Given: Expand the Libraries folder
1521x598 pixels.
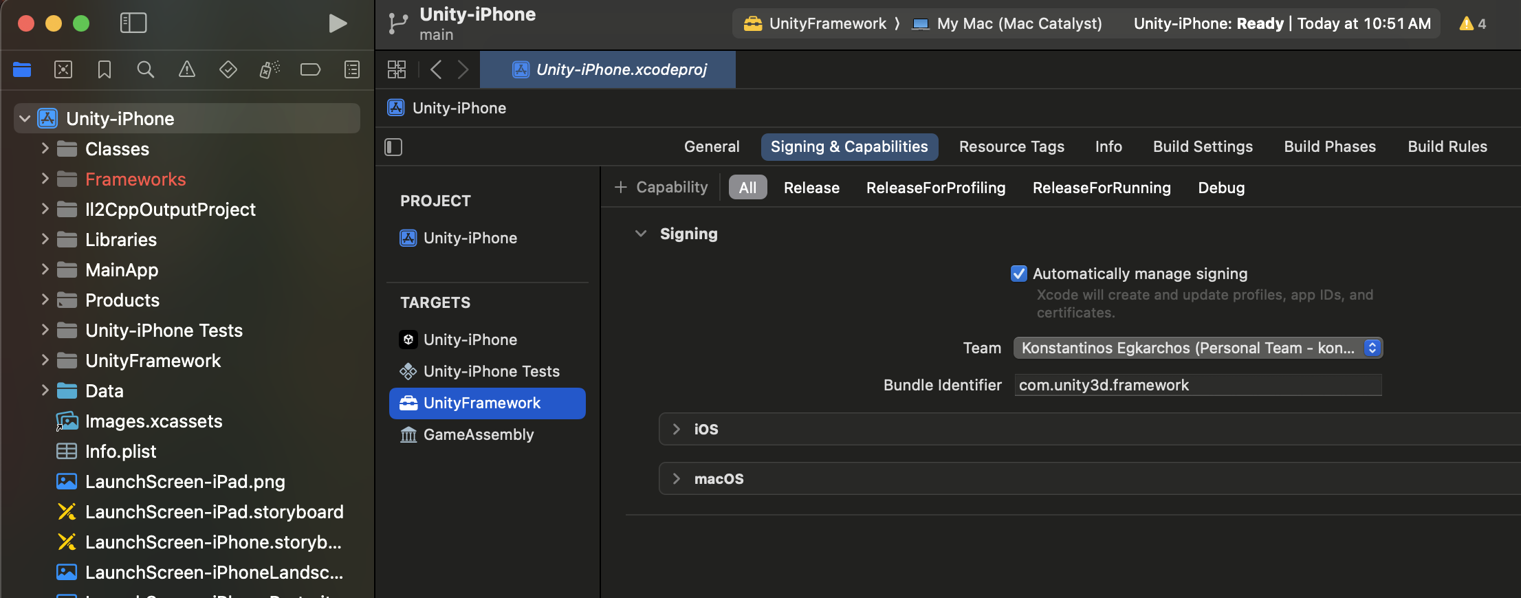Looking at the screenshot, I should pos(45,239).
